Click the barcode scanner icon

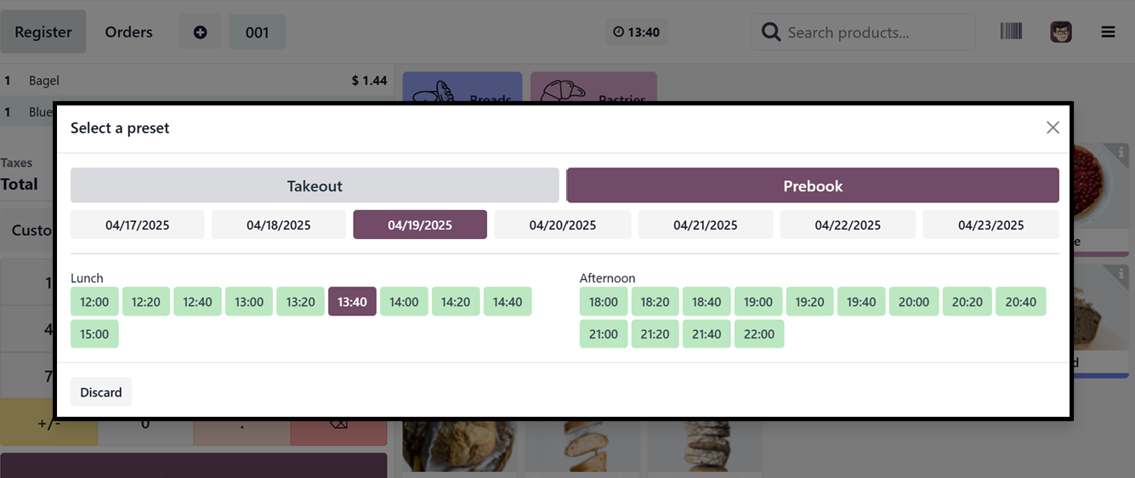click(x=1011, y=31)
